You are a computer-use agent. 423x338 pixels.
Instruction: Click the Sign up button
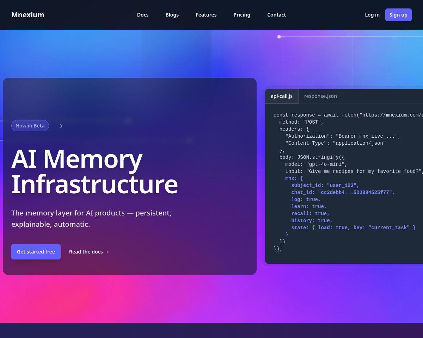[x=398, y=15]
